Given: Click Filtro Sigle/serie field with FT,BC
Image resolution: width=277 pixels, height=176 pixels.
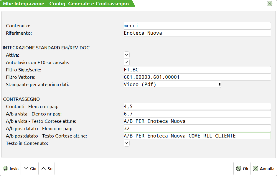Looking at the screenshot, I should coord(197,70).
